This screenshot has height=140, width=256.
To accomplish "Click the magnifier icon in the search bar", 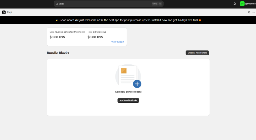I will click(57, 4).
